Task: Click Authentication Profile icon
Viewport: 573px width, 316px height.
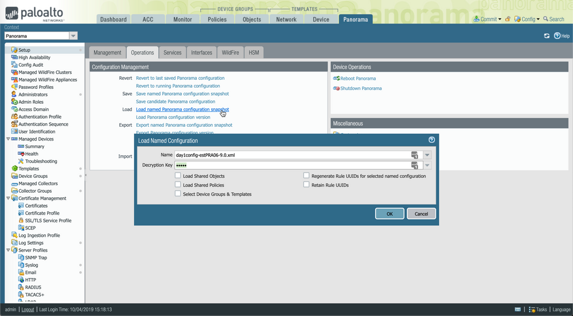Action: click(14, 116)
